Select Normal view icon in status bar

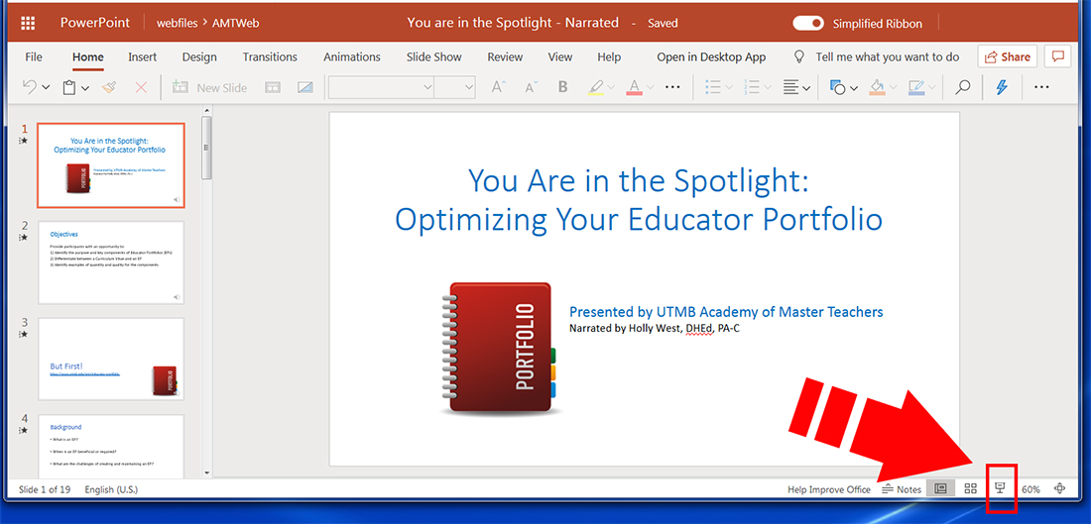pyautogui.click(x=941, y=488)
